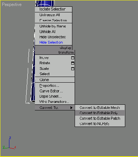Click Clone in the quad menu
The image size is (138, 157).
coord(55,80)
